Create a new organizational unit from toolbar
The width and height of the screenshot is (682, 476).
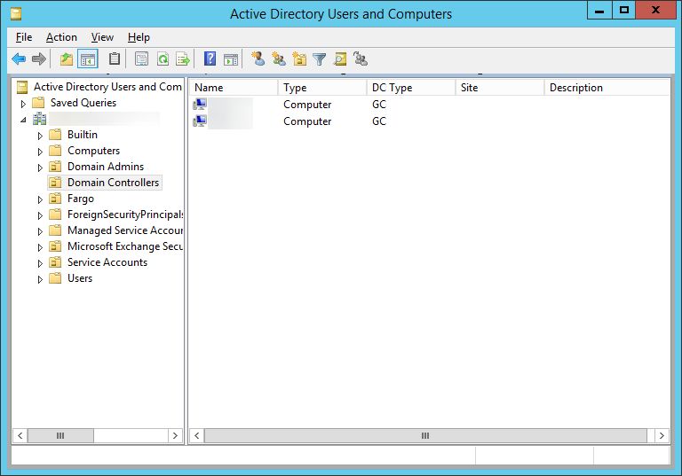click(x=299, y=59)
